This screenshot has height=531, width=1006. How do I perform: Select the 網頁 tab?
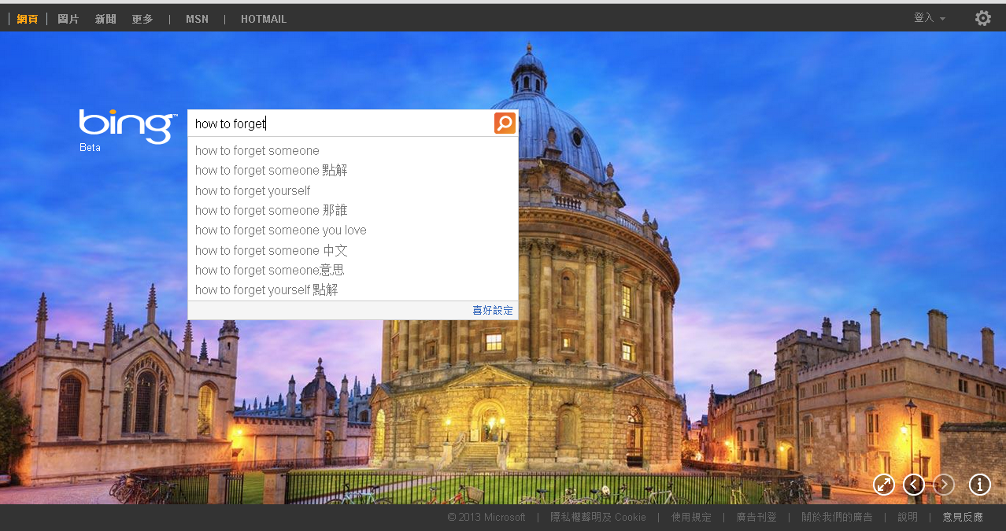pos(28,19)
